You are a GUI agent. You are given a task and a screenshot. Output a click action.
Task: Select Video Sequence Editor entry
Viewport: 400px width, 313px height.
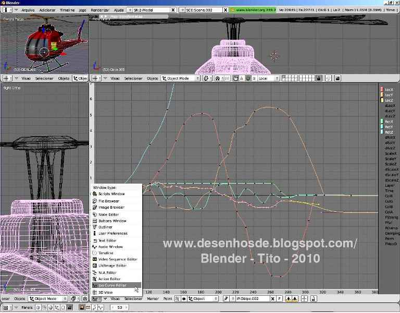(x=116, y=259)
